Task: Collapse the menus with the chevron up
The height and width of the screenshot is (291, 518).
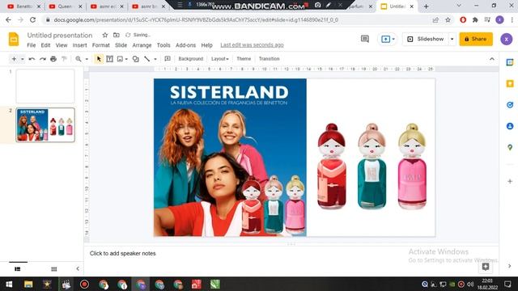Action: point(492,59)
